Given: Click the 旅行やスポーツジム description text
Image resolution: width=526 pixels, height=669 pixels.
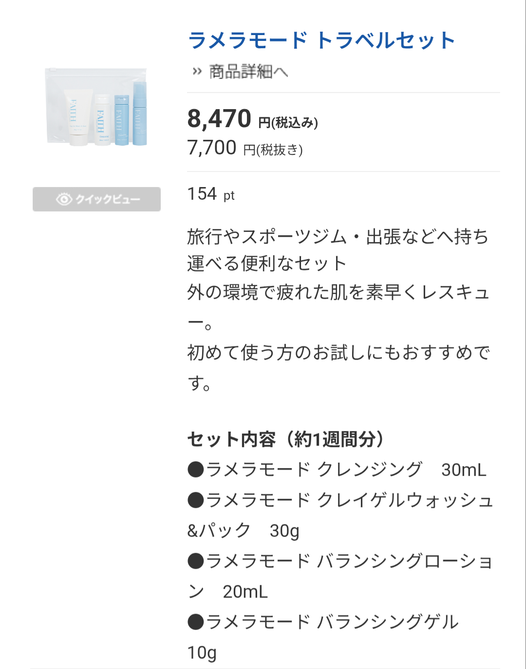Looking at the screenshot, I should pyautogui.click(x=338, y=237).
